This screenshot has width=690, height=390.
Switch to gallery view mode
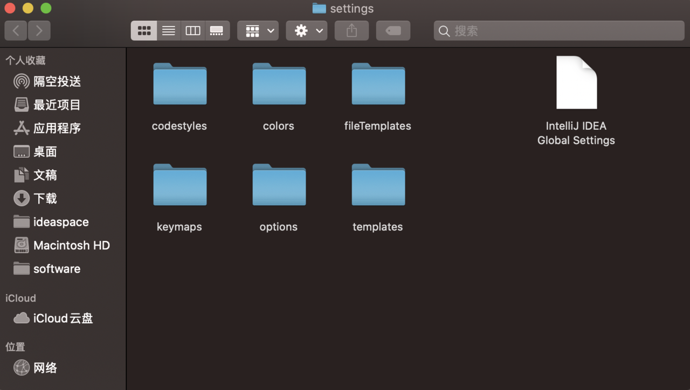(217, 31)
